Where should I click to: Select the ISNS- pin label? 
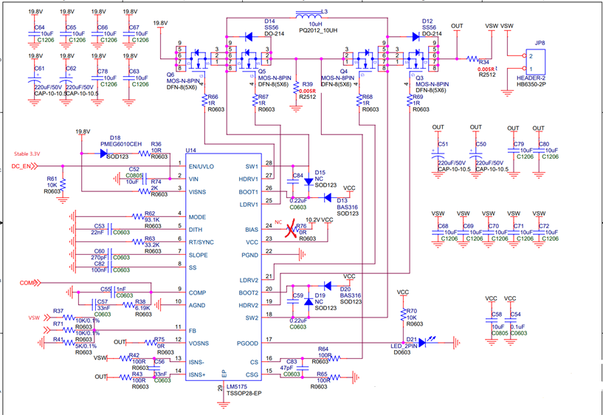click(196, 363)
